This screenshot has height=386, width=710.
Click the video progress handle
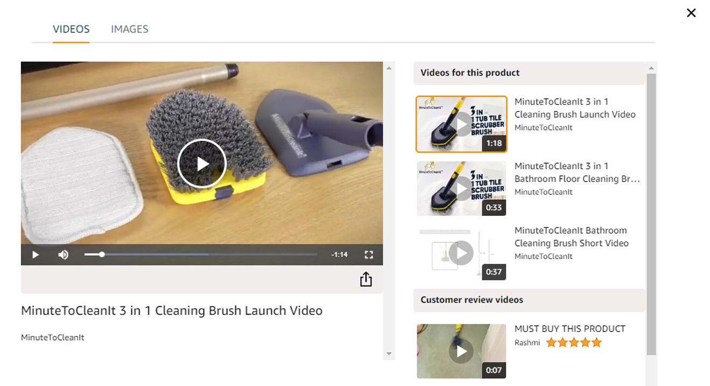pyautogui.click(x=102, y=254)
